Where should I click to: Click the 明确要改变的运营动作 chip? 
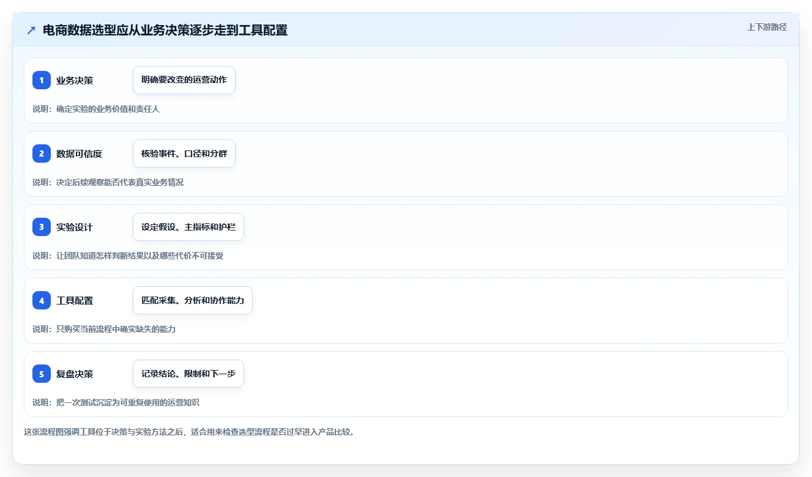tap(184, 80)
